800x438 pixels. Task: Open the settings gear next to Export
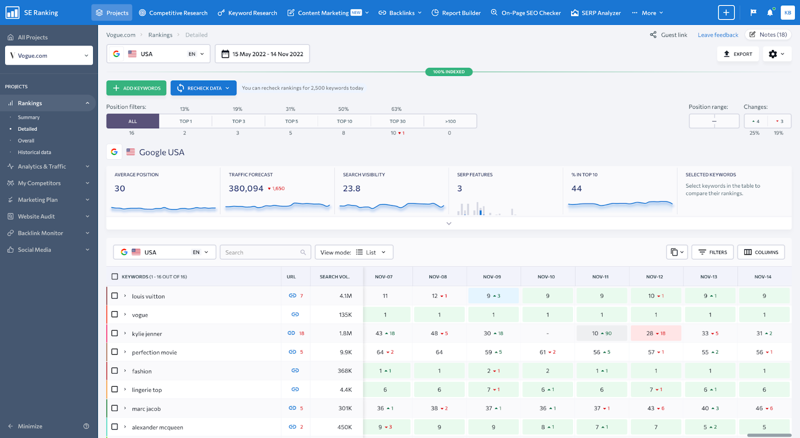pyautogui.click(x=776, y=54)
